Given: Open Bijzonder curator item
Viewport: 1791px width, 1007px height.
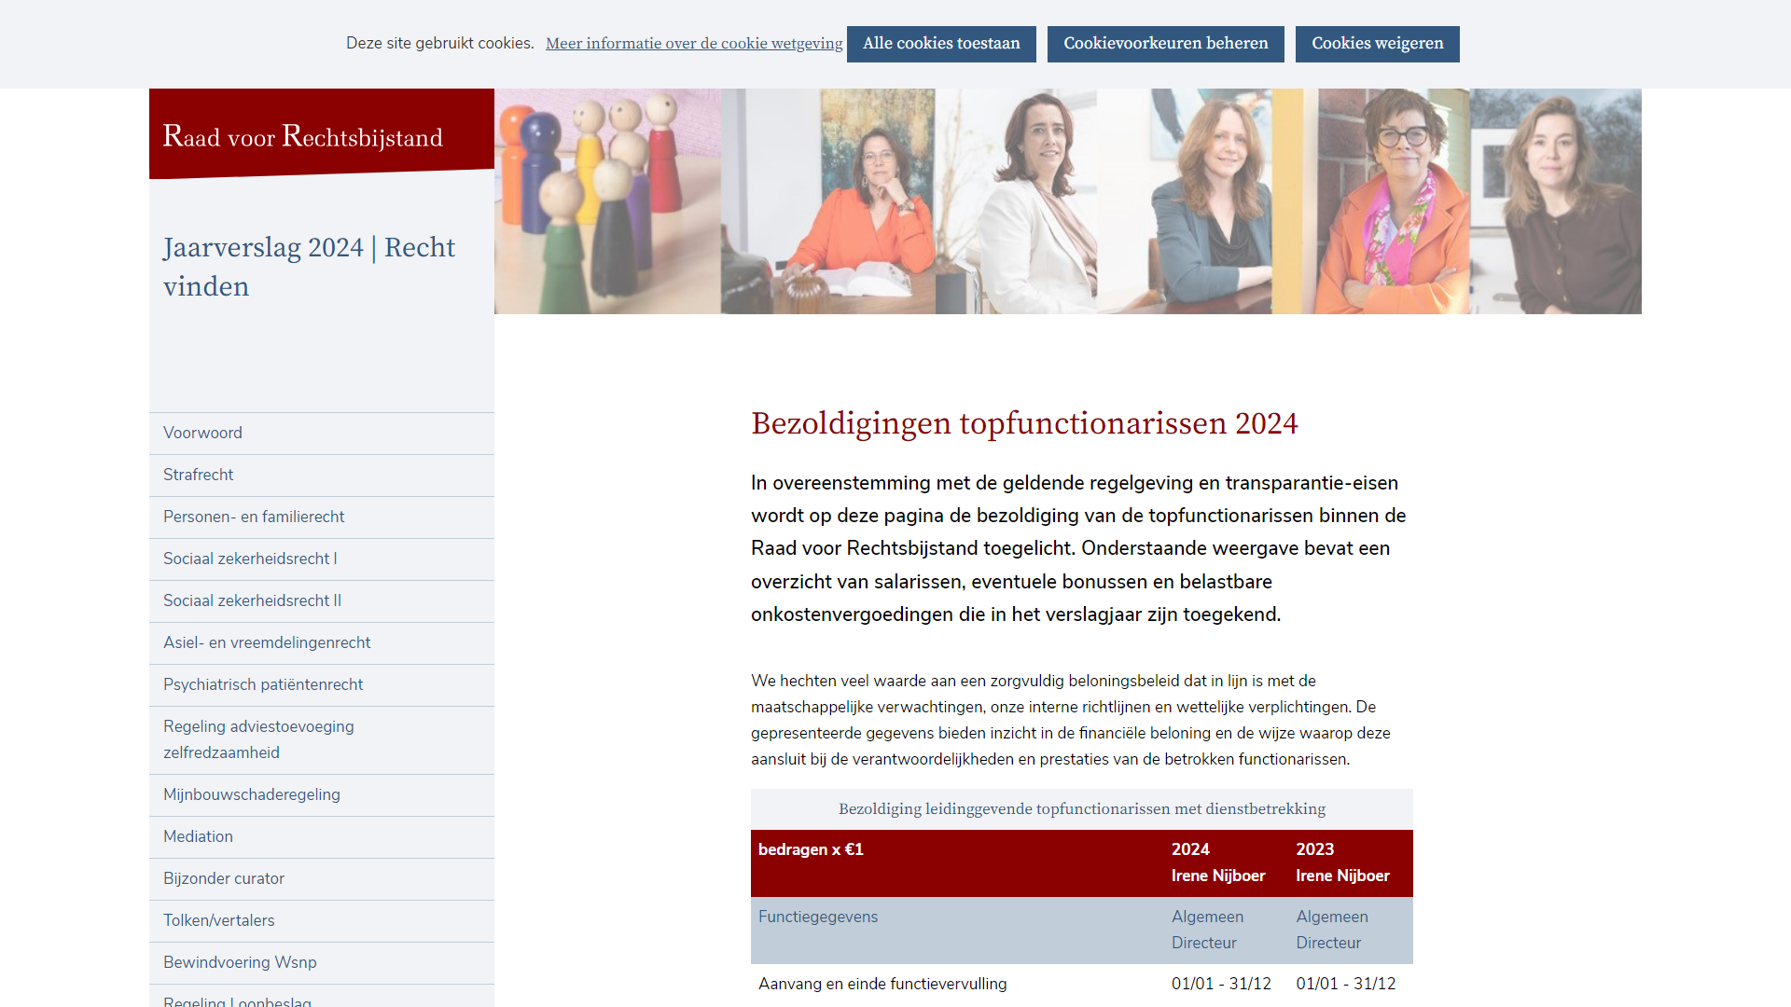Looking at the screenshot, I should [322, 879].
